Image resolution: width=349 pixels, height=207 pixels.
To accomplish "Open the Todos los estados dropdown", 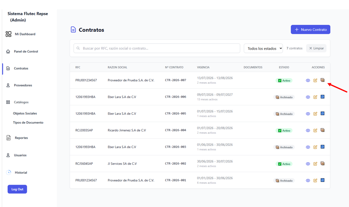I will 263,48.
